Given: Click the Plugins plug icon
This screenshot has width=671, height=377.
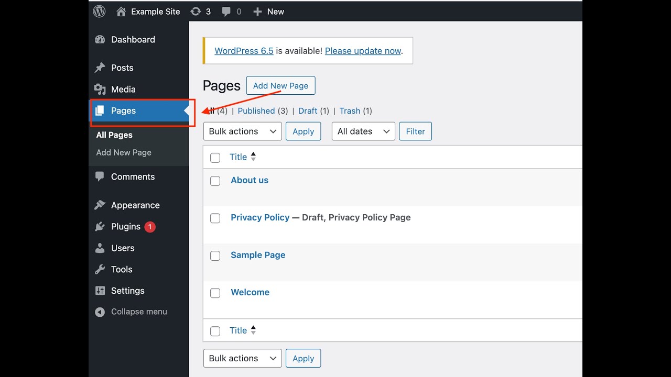Looking at the screenshot, I should pyautogui.click(x=100, y=227).
